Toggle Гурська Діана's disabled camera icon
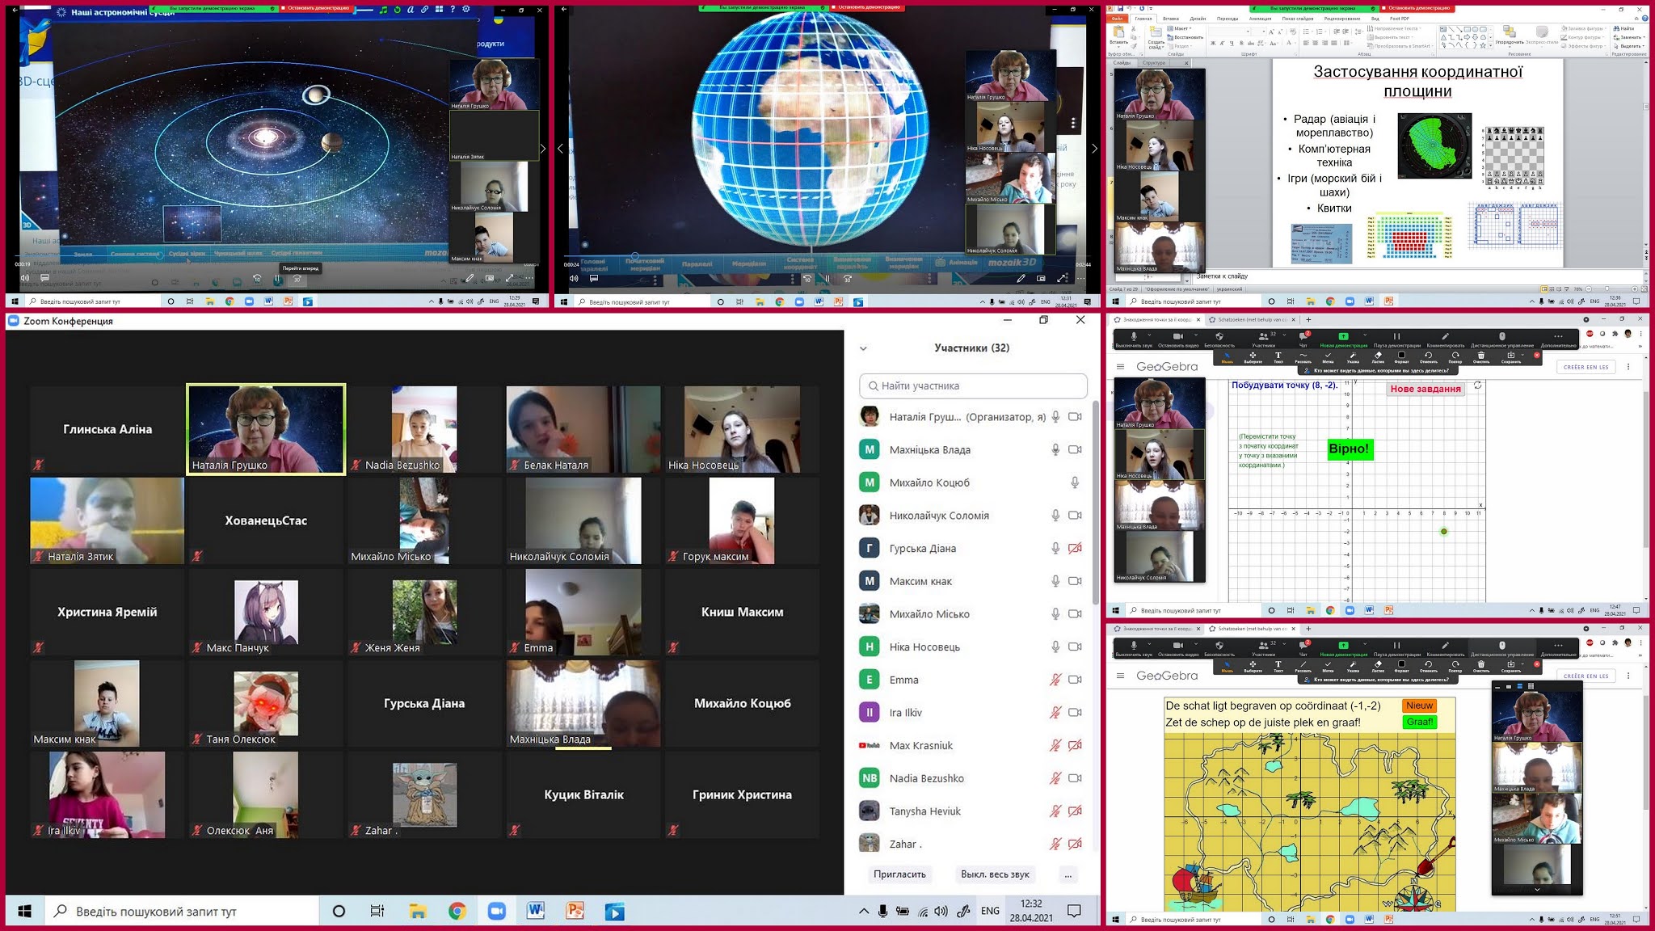This screenshot has height=931, width=1655. coord(1075,548)
